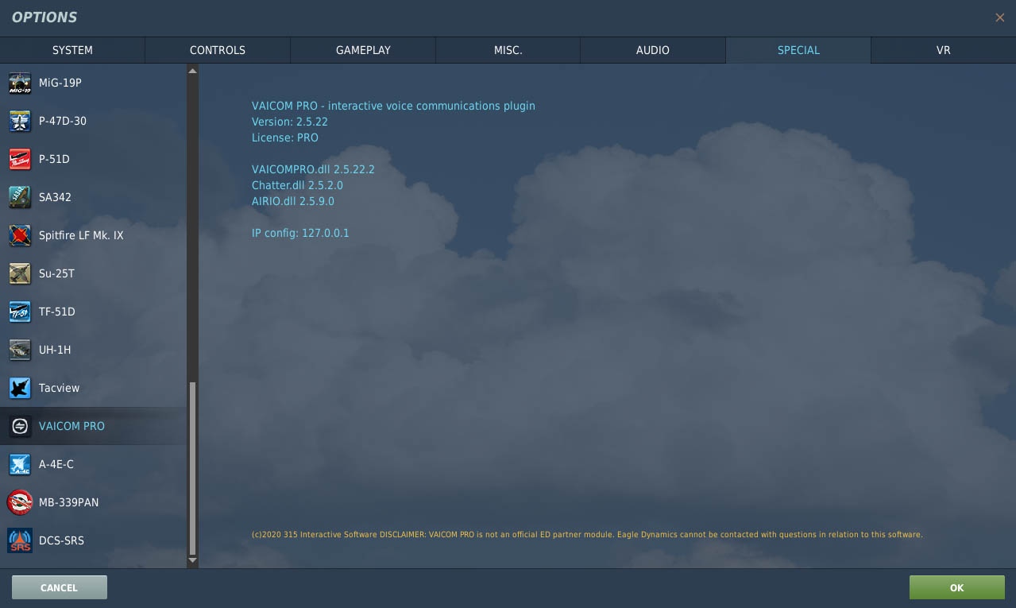The height and width of the screenshot is (608, 1016).
Task: Click the 'VAICOMPRO.dll 2.5.22.2' line
Action: point(313,169)
